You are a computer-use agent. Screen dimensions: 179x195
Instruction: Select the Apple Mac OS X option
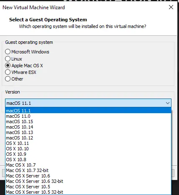click(8, 66)
